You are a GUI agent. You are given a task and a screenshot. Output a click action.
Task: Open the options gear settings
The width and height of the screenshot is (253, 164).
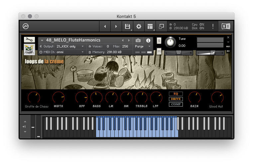pos(139,26)
